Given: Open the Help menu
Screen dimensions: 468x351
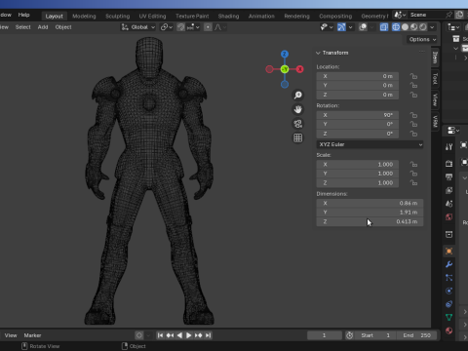Looking at the screenshot, I should click(x=23, y=15).
